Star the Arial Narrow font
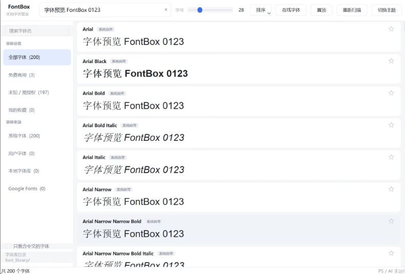405x274 pixels. tap(391, 189)
